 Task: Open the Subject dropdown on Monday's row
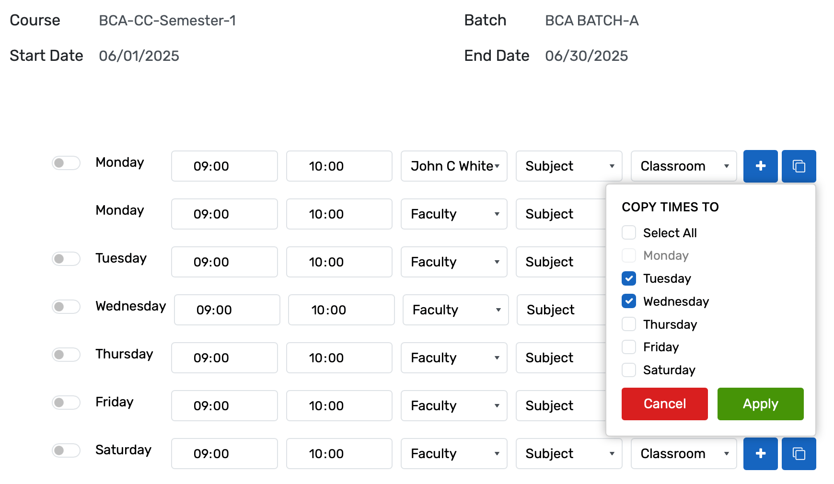point(568,166)
